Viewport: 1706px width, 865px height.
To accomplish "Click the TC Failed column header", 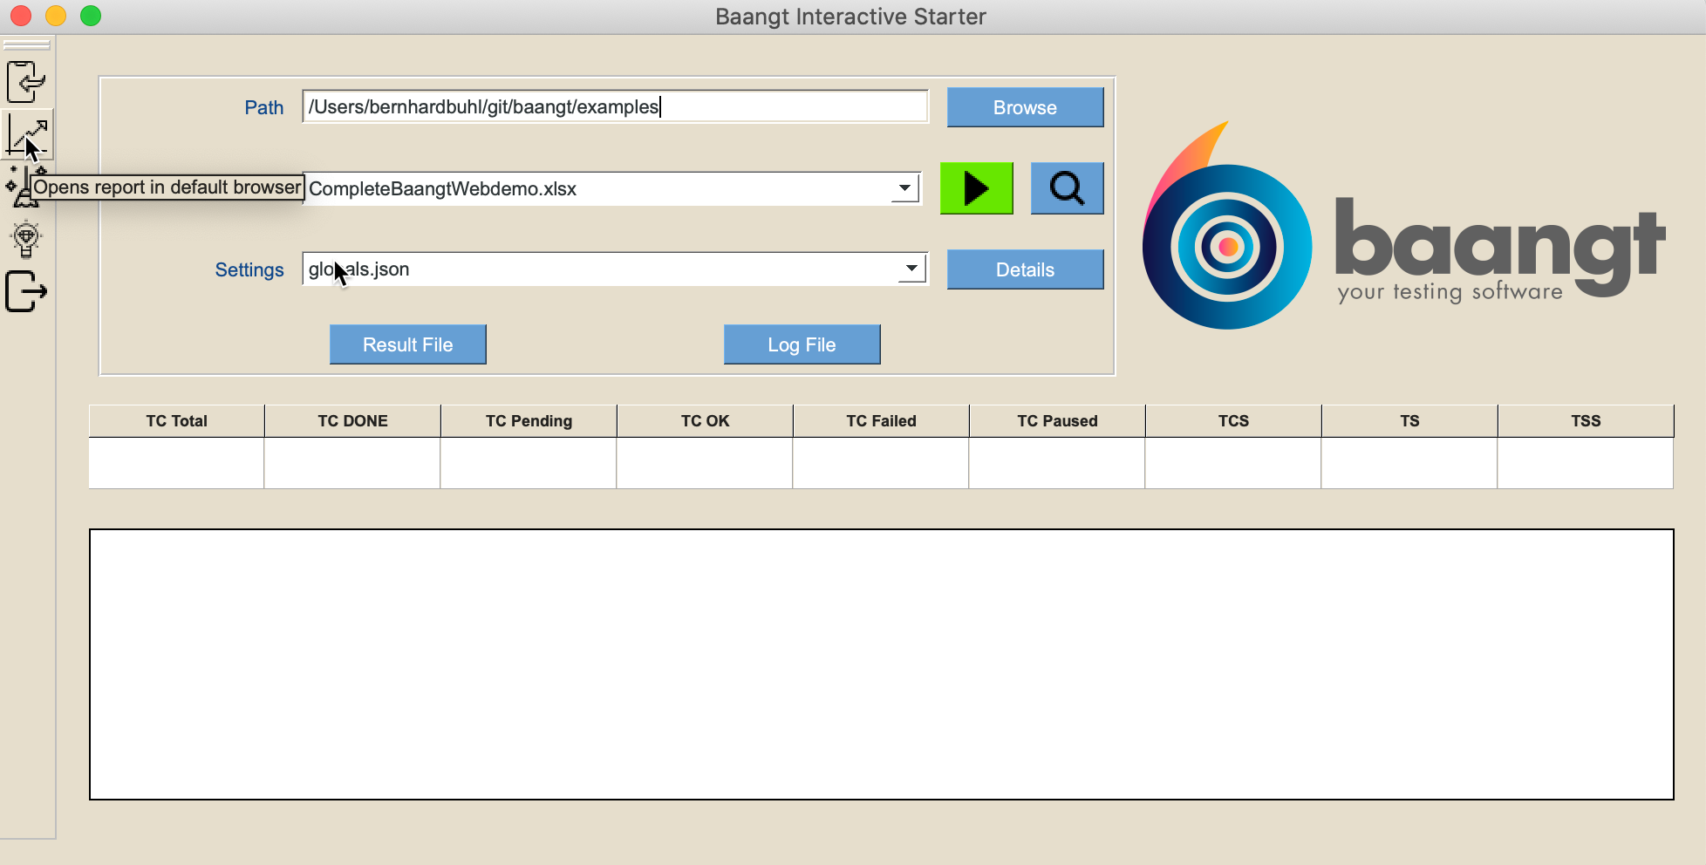I will coord(881,420).
